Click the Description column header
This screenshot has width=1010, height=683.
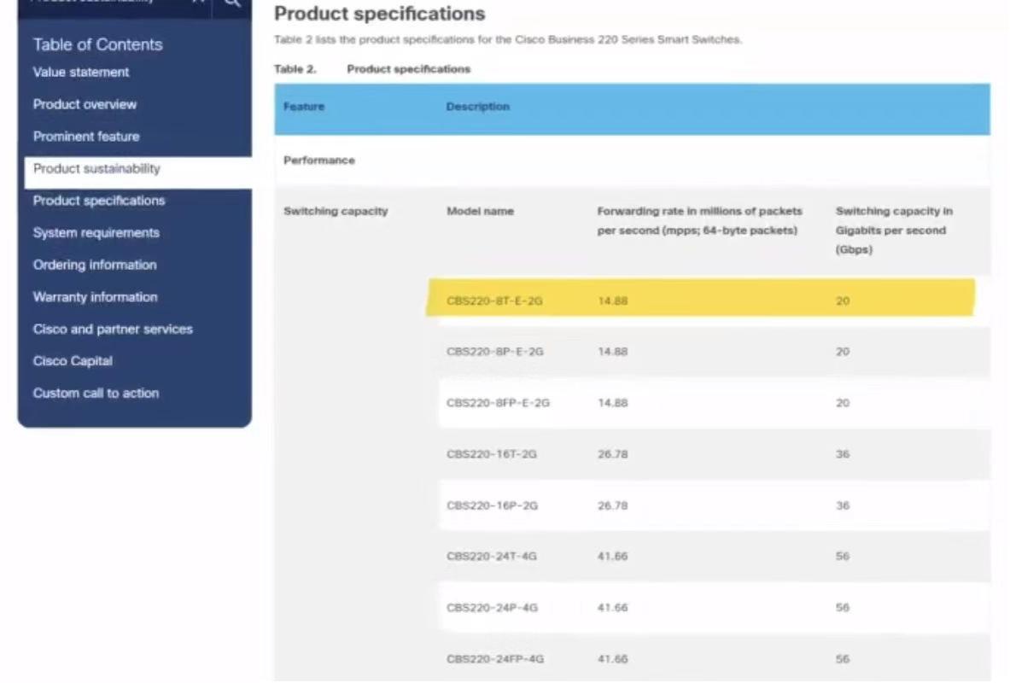[477, 108]
